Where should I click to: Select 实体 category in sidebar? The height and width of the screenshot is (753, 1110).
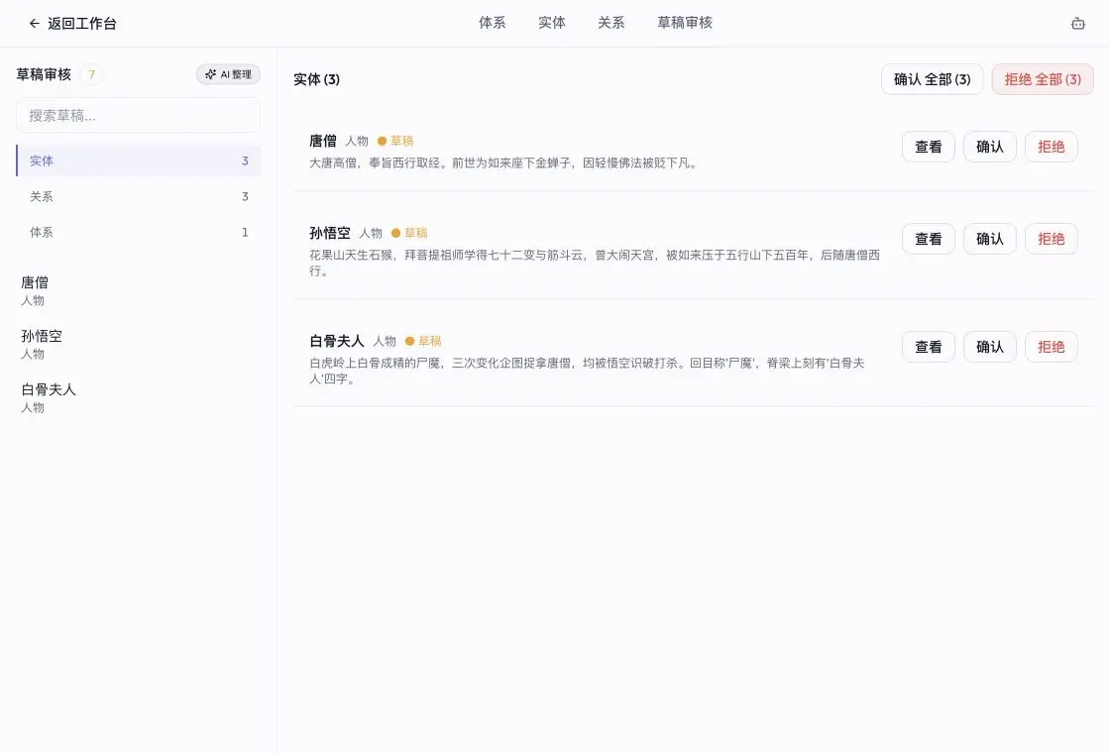(139, 161)
